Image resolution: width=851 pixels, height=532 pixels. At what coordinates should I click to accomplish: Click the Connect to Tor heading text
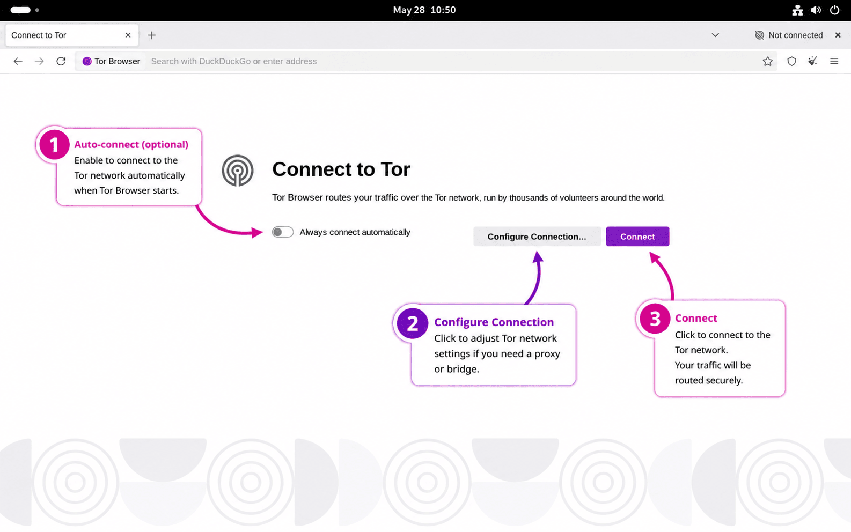[341, 169]
